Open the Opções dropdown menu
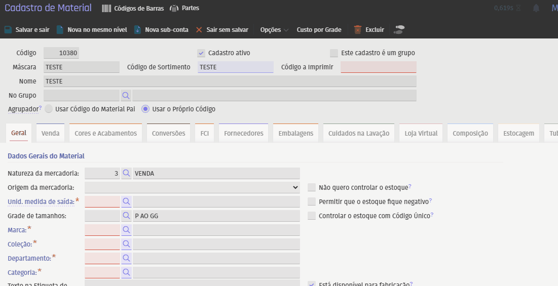This screenshot has height=286, width=558. tap(274, 30)
